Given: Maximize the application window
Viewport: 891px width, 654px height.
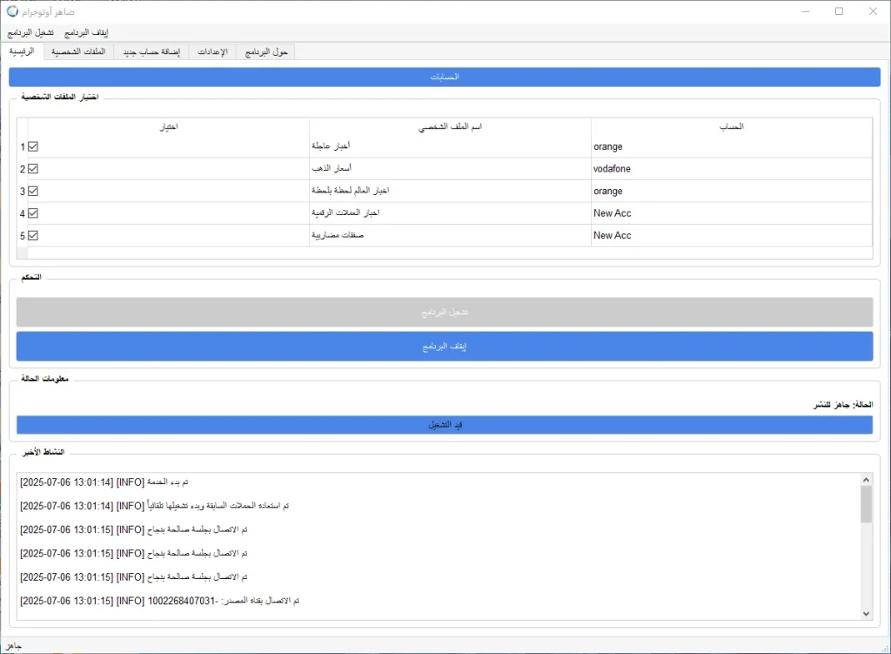Looking at the screenshot, I should click(x=839, y=11).
